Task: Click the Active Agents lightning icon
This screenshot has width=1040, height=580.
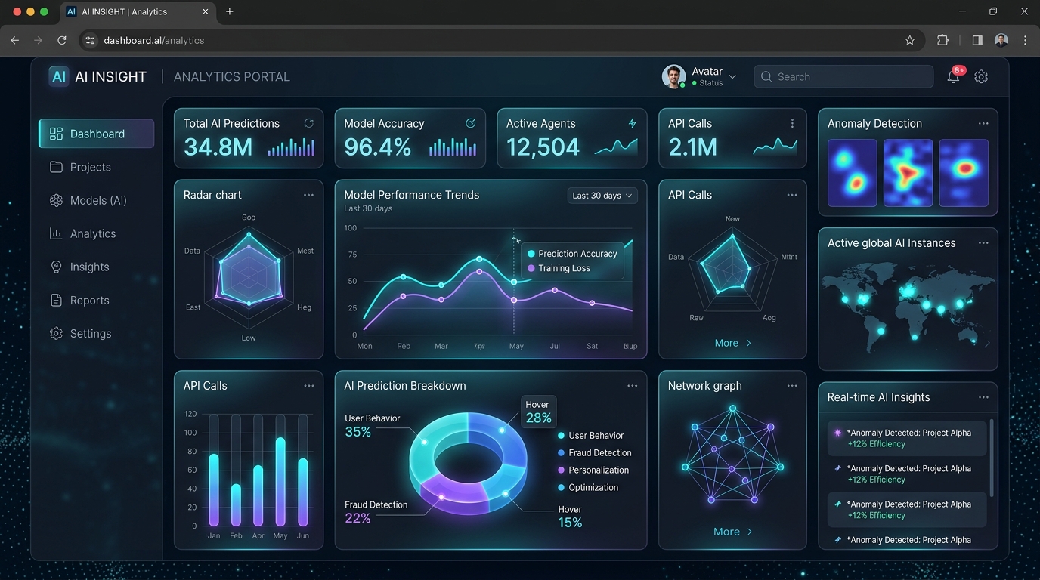Action: pos(633,123)
